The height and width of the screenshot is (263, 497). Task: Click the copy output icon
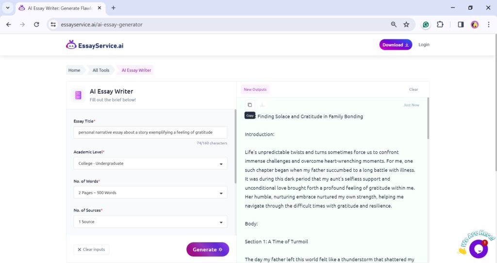click(x=250, y=105)
